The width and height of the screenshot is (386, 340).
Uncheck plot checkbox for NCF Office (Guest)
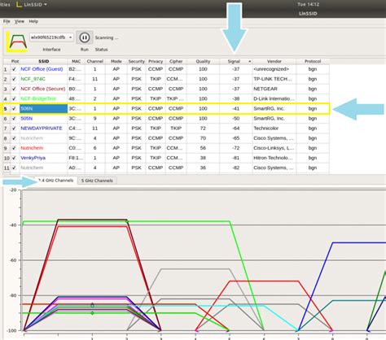coord(14,69)
